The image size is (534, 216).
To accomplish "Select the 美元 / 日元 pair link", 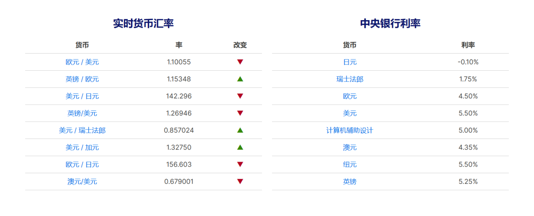I will pos(82,96).
